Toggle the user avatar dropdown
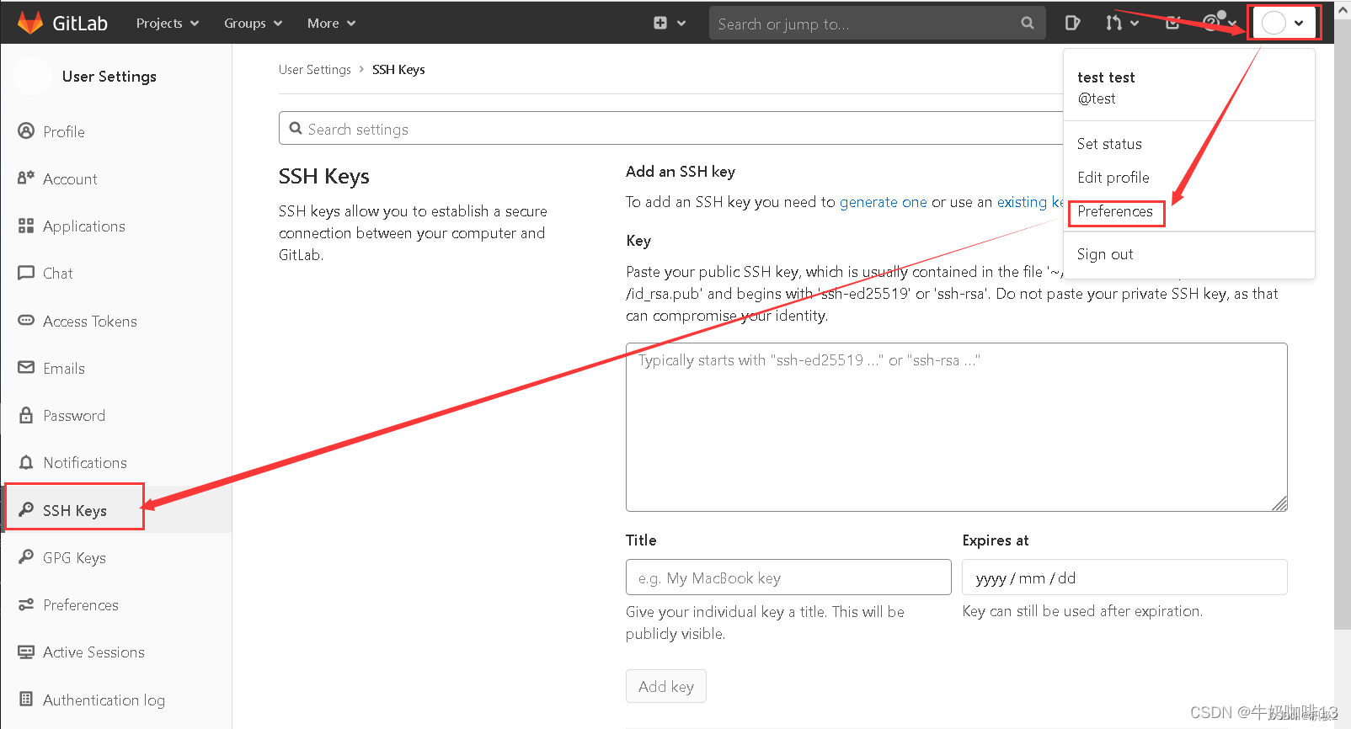The image size is (1351, 729). pos(1284,23)
